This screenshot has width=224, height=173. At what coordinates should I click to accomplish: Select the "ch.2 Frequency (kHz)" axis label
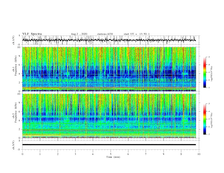[x=15, y=113]
